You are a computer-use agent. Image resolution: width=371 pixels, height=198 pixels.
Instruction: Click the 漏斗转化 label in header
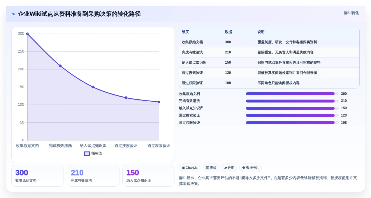[351, 13]
